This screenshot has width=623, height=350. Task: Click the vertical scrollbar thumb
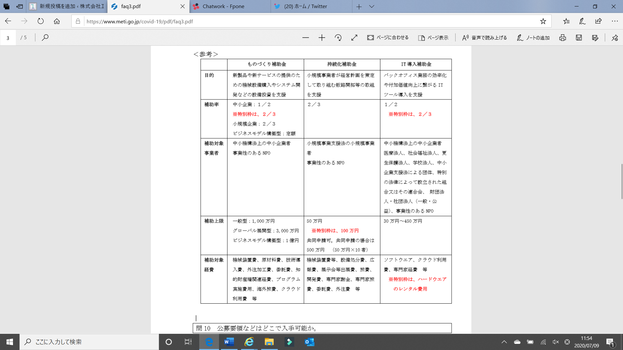point(622,181)
